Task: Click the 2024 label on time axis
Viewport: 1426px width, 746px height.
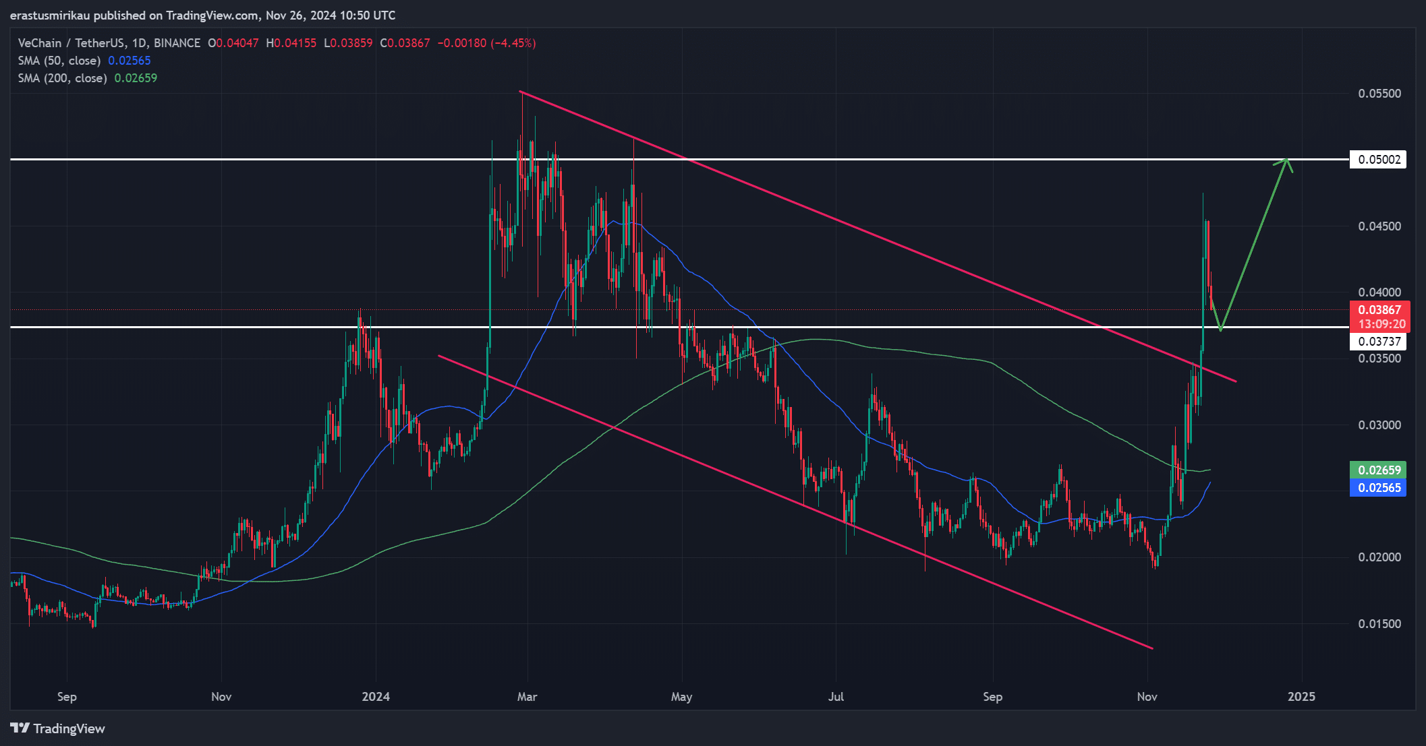Action: tap(376, 697)
